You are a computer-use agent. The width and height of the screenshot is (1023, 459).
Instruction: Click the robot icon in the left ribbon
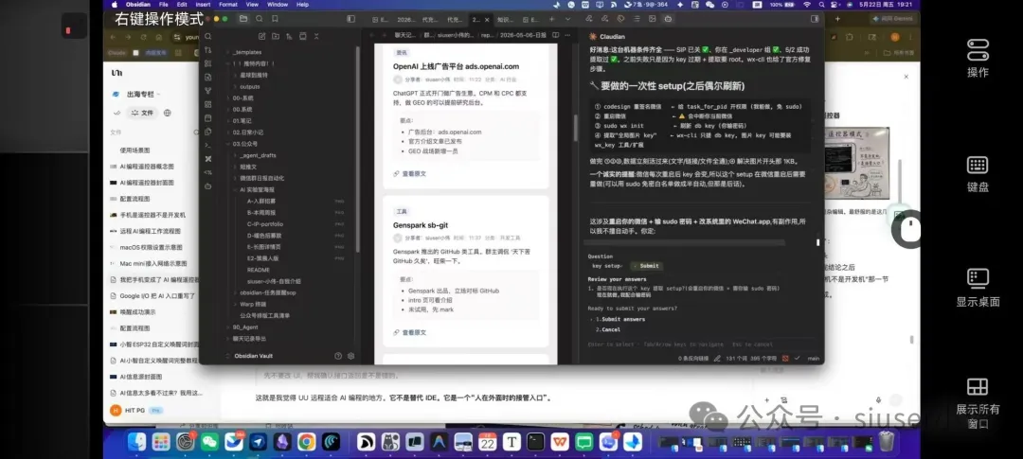coord(208,185)
